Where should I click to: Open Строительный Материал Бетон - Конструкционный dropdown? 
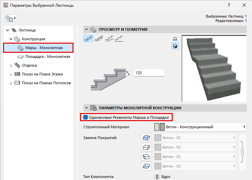click(200, 127)
